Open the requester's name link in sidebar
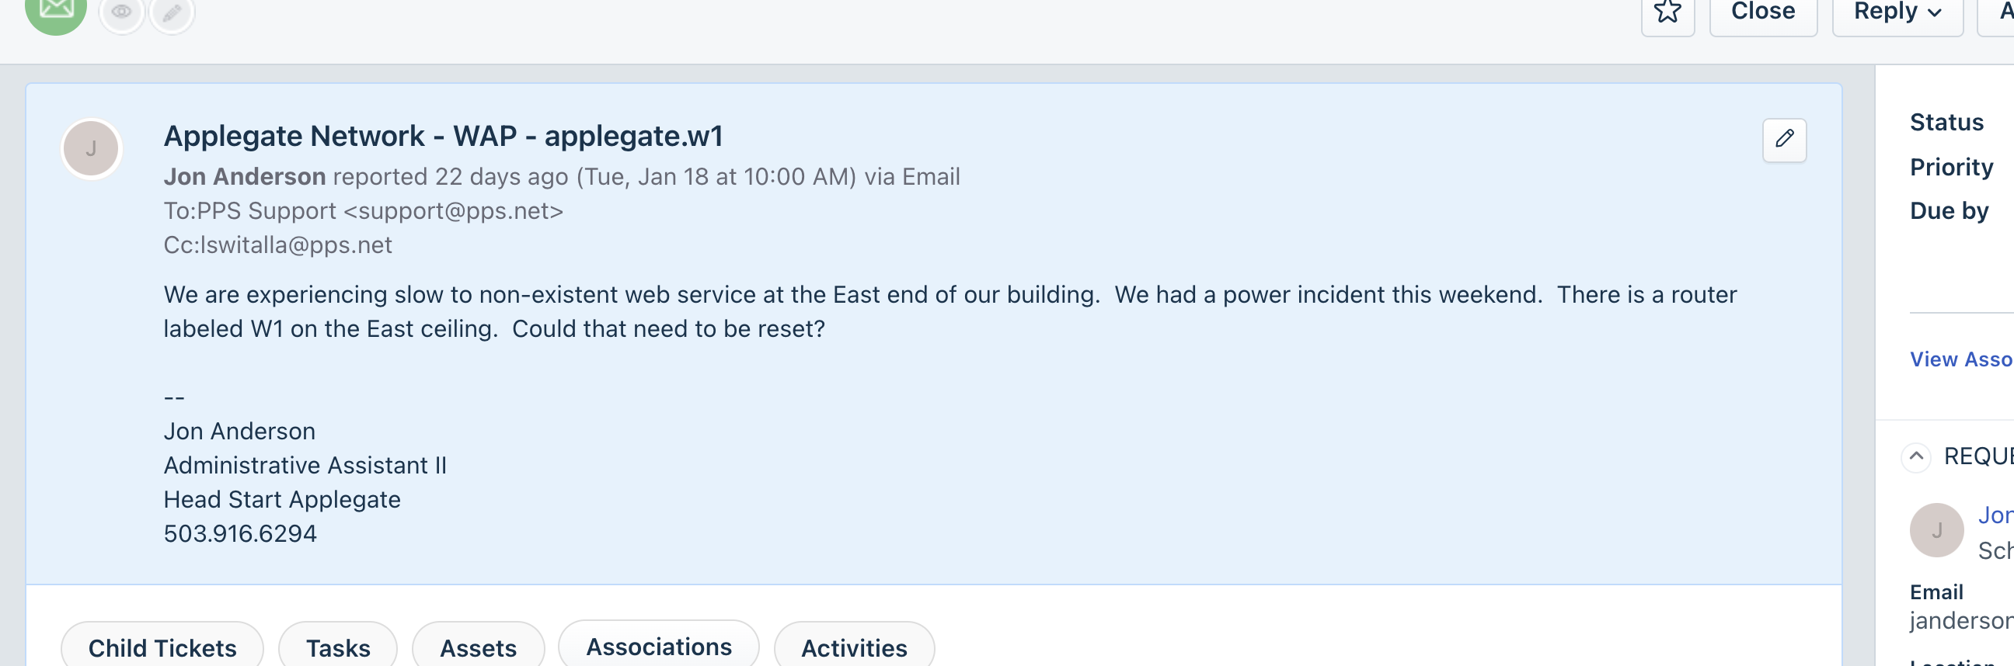The image size is (2014, 666). pos(1995,515)
